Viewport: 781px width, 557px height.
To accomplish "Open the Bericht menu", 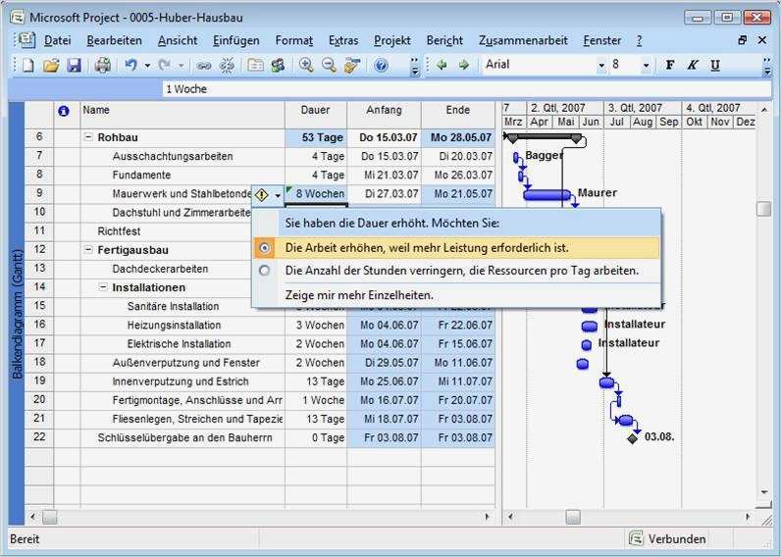I will click(x=444, y=40).
